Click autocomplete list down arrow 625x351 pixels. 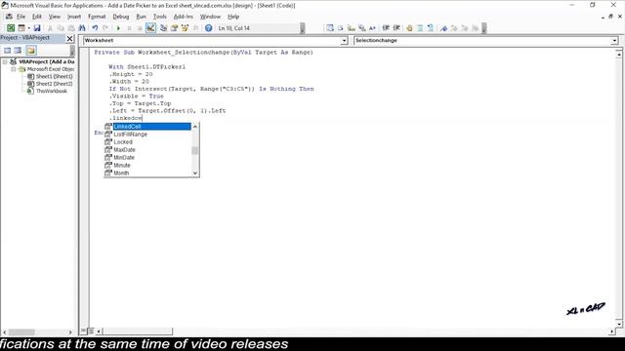195,173
